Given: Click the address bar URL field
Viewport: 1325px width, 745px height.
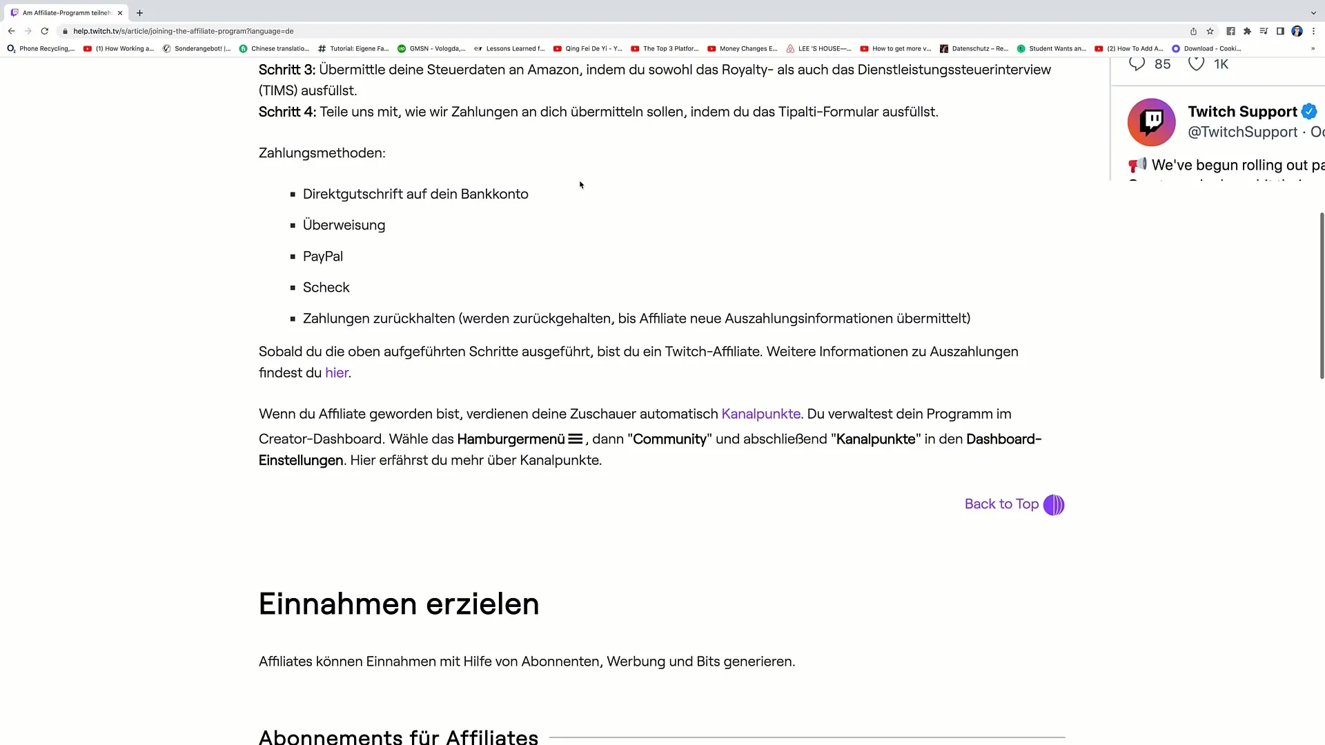Looking at the screenshot, I should (x=621, y=31).
